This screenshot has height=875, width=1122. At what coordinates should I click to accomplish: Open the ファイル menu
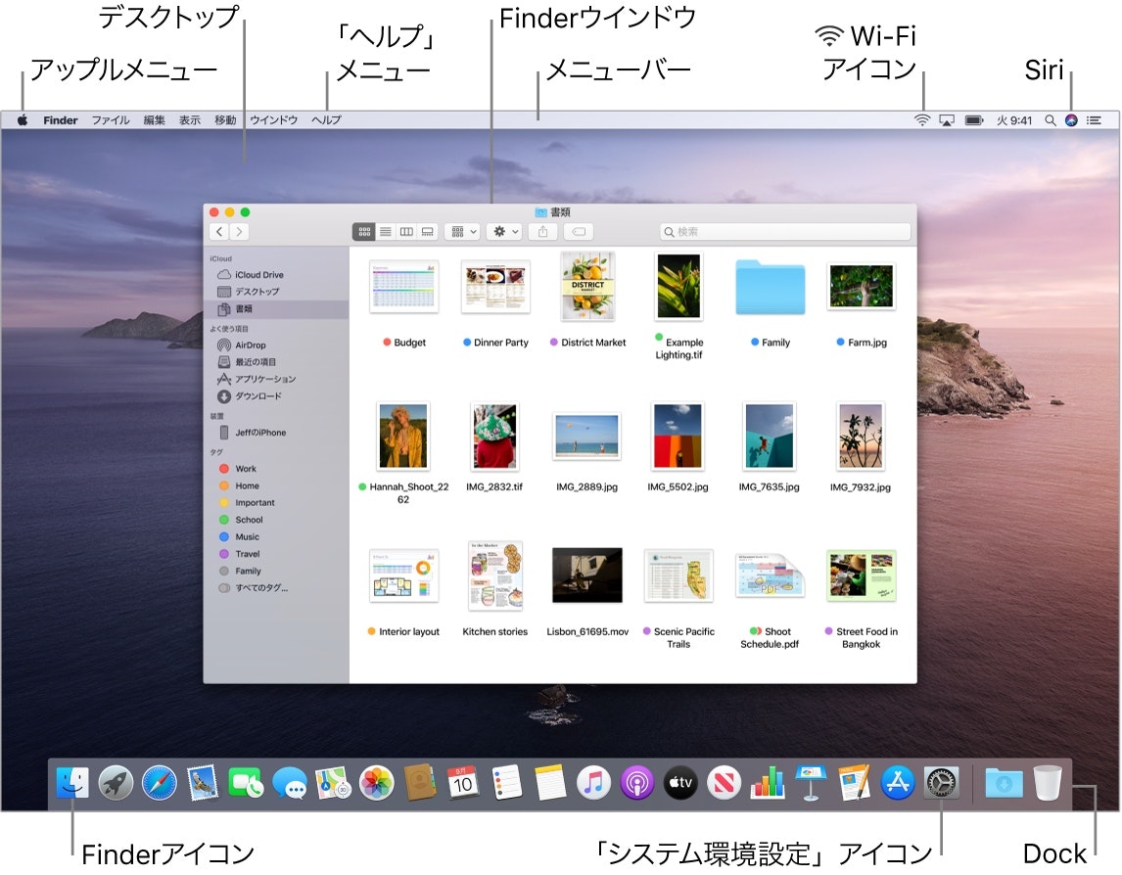tap(111, 120)
